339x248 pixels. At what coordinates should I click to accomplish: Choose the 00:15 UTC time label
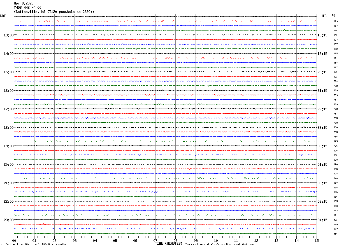point(322,146)
